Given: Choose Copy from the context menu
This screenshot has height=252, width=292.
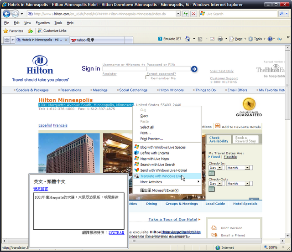Looking at the screenshot, I should 167,116.
